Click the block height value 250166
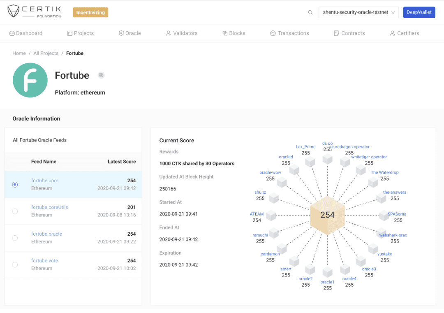444x313 pixels. click(x=168, y=189)
